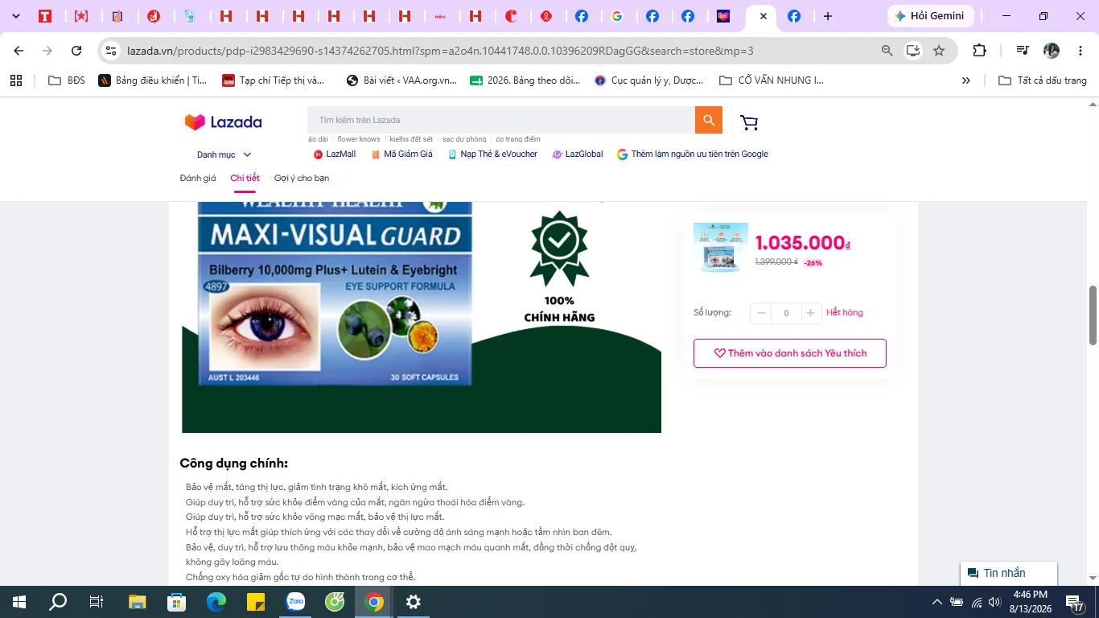Screen dimensions: 1099x618
Task: Go back to the previous page
Action: (x=19, y=51)
